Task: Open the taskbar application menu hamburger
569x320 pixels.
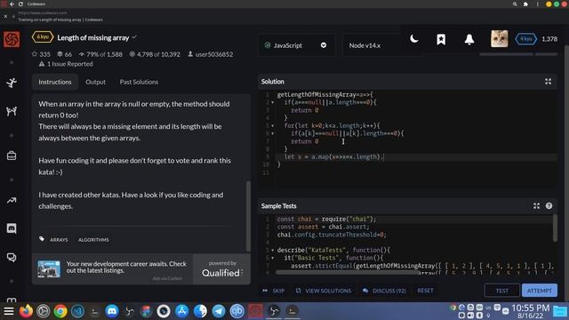Action: [x=9, y=311]
